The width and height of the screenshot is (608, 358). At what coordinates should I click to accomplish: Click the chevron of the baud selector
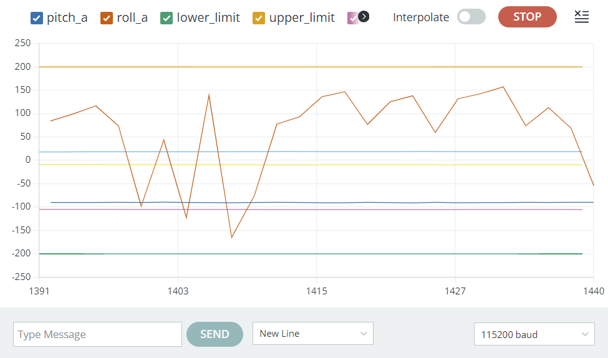pos(585,334)
